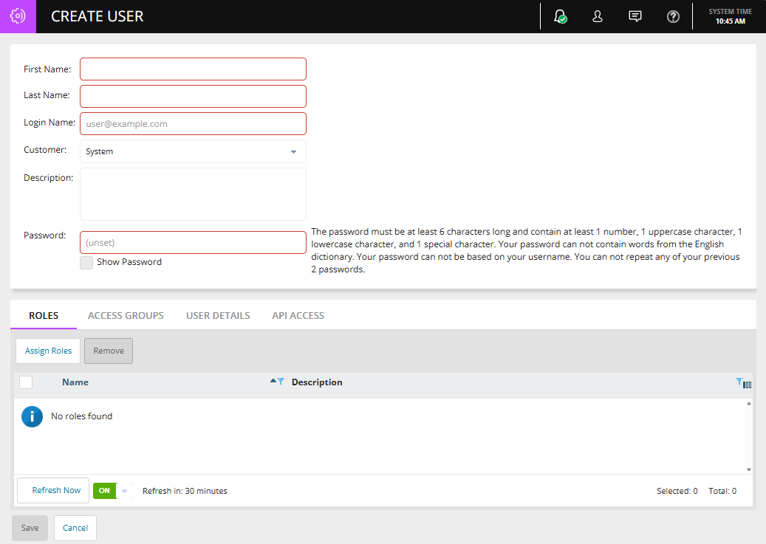Image resolution: width=766 pixels, height=544 pixels.
Task: Tick the select-all roles checkbox
Action: tap(26, 382)
